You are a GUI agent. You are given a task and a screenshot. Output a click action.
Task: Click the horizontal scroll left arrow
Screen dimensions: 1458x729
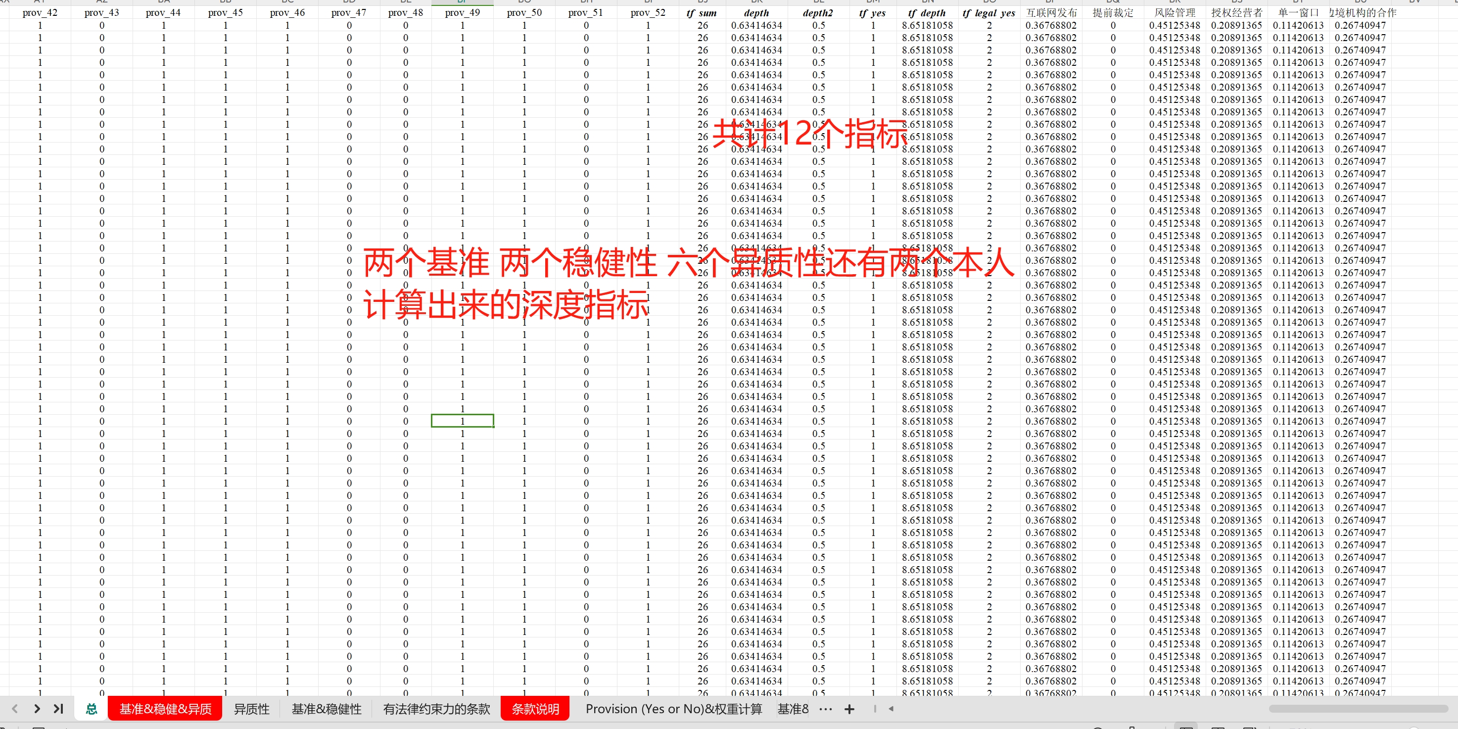tap(891, 709)
